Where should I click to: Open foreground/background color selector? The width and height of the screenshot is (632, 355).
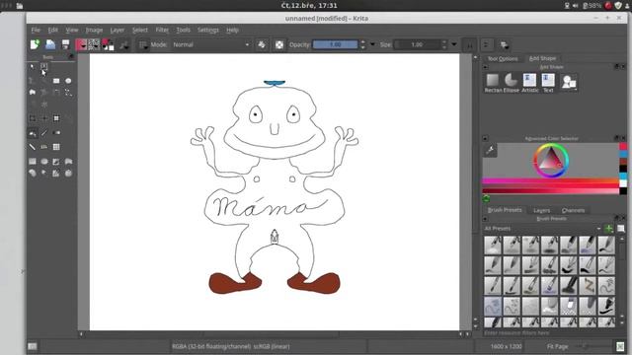point(108,44)
